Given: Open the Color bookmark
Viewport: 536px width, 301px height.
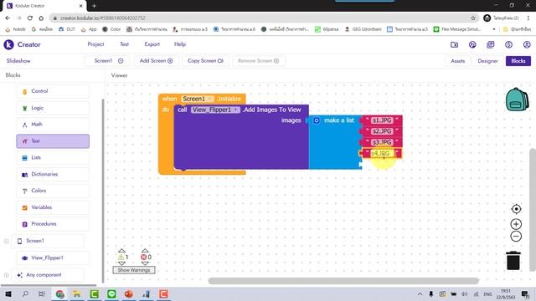Looking at the screenshot, I should pos(111,29).
